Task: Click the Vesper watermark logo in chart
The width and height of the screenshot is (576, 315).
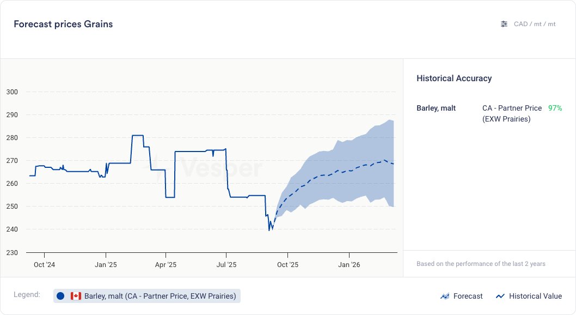Action: [x=207, y=167]
